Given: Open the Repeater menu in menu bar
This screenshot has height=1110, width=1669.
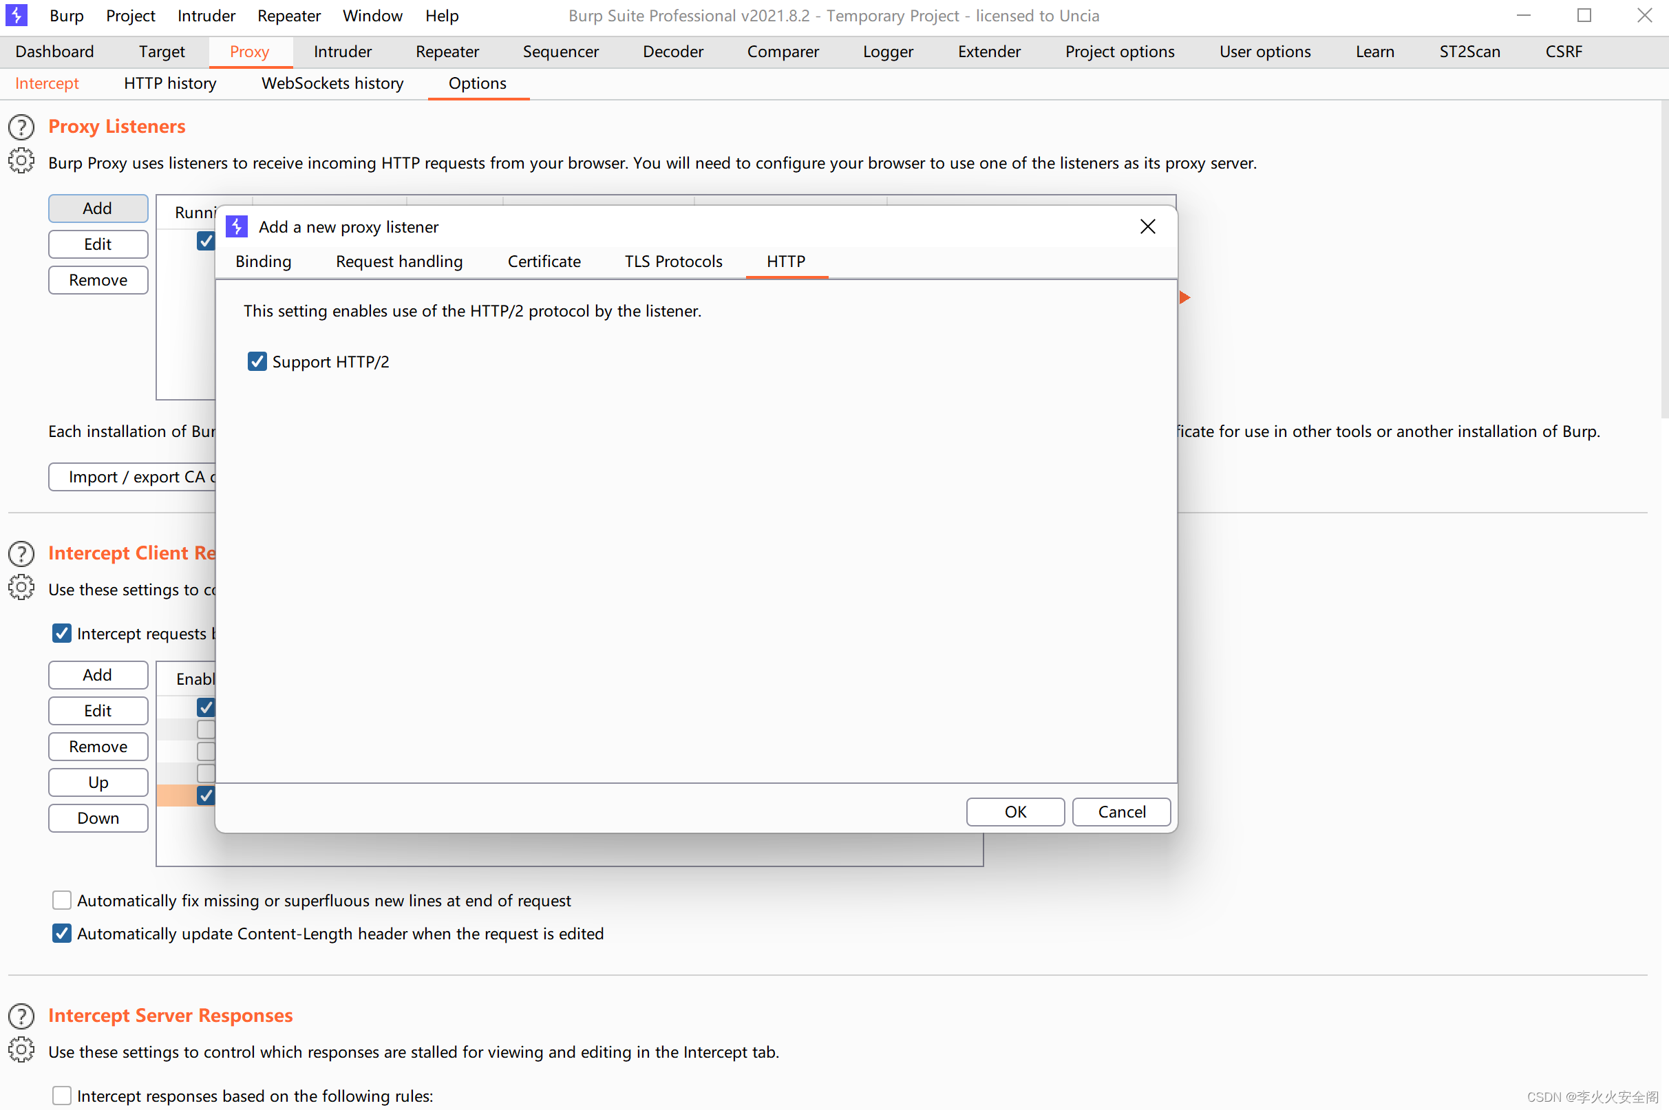Looking at the screenshot, I should coord(289,16).
